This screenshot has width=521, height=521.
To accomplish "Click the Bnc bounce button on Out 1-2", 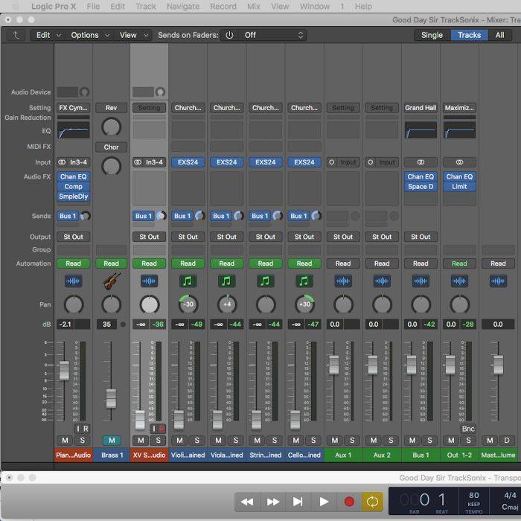I will click(x=468, y=429).
